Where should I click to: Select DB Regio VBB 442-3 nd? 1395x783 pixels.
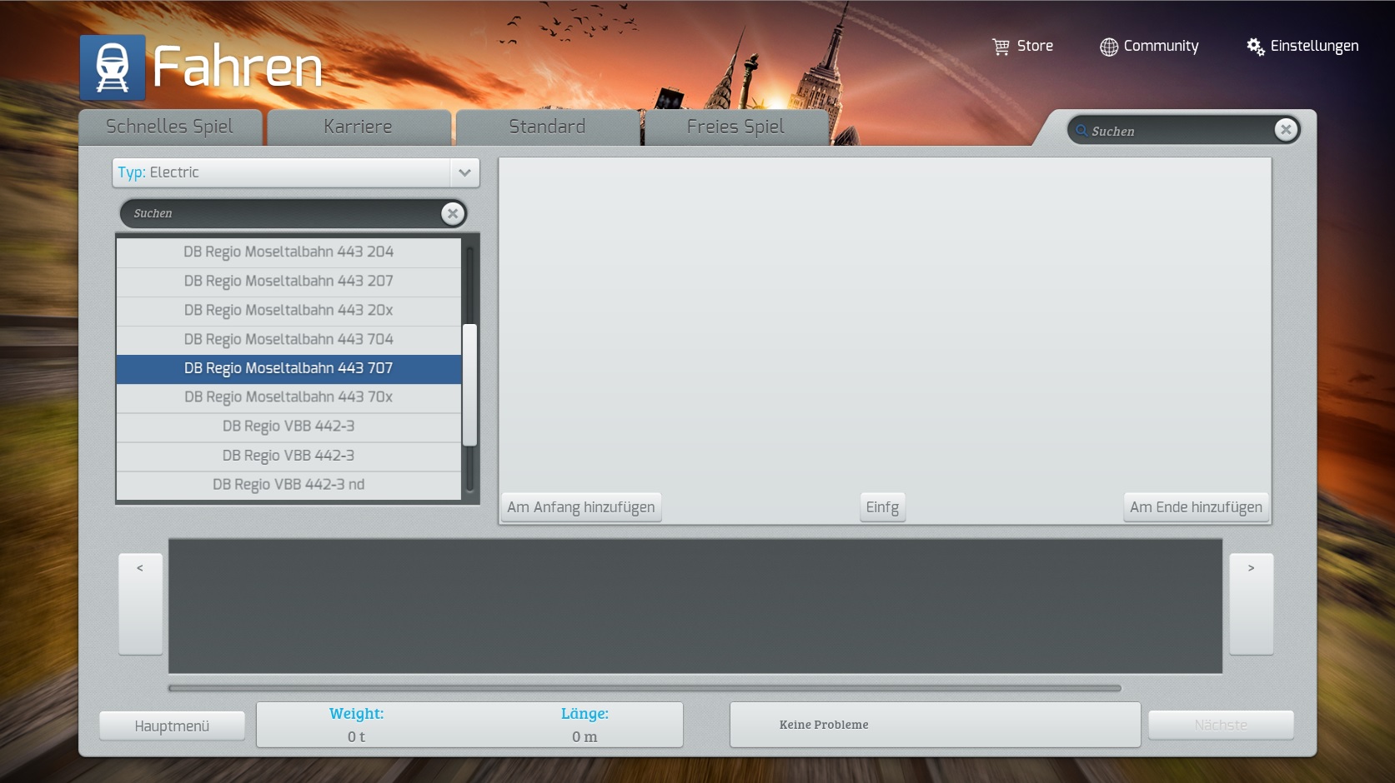point(289,485)
